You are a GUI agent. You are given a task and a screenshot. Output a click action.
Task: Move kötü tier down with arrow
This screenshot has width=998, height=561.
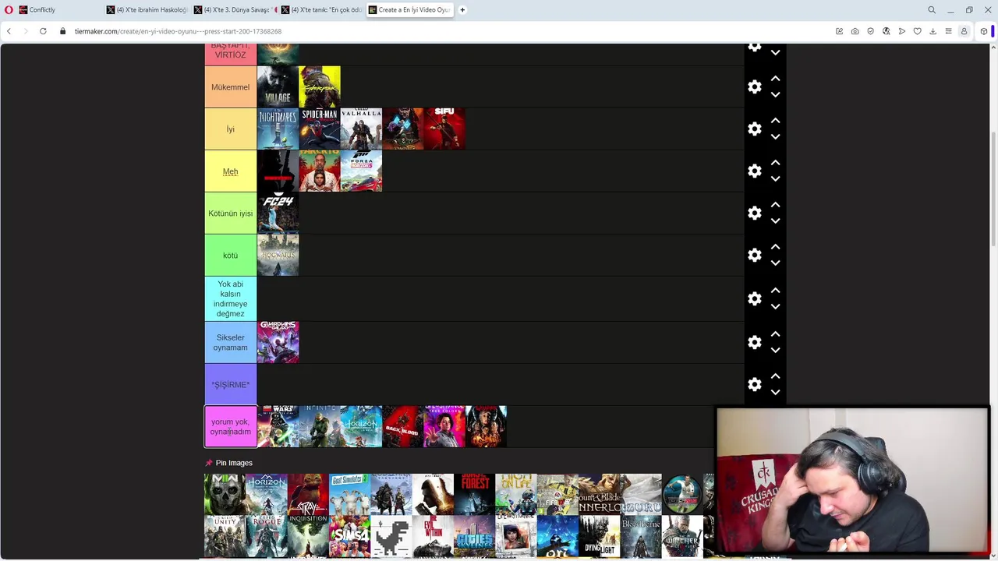775,263
